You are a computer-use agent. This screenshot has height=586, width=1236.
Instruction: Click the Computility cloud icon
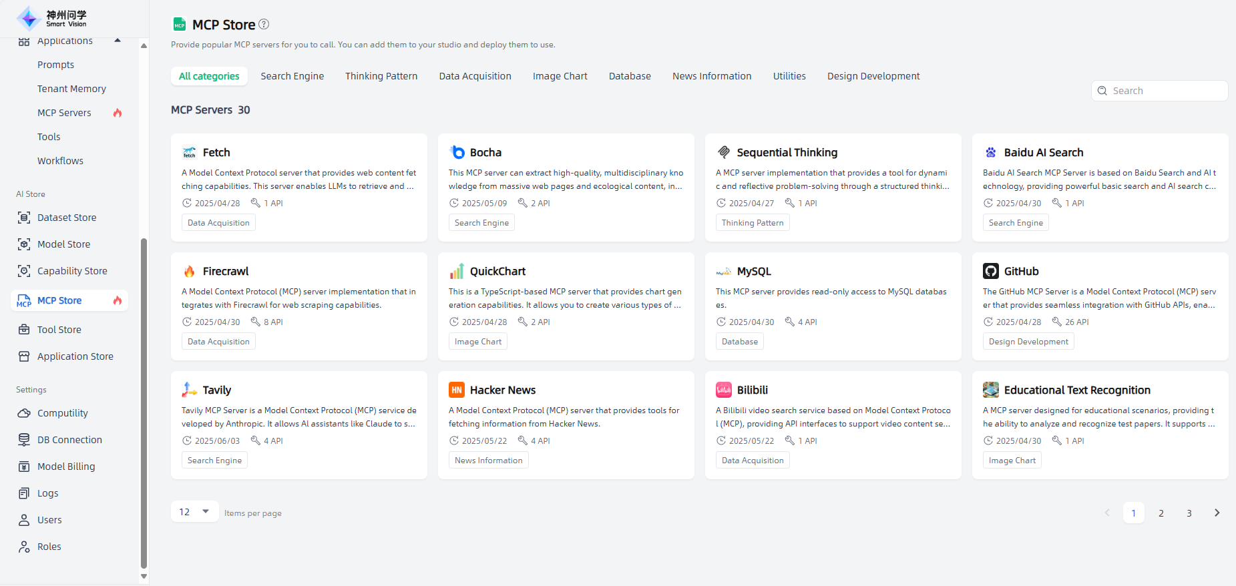click(24, 413)
